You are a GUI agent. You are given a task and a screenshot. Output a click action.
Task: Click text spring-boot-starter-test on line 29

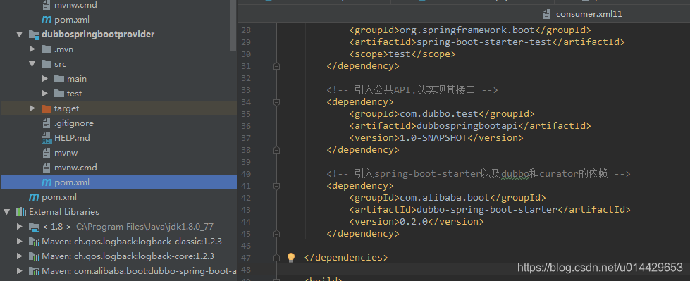pos(483,42)
